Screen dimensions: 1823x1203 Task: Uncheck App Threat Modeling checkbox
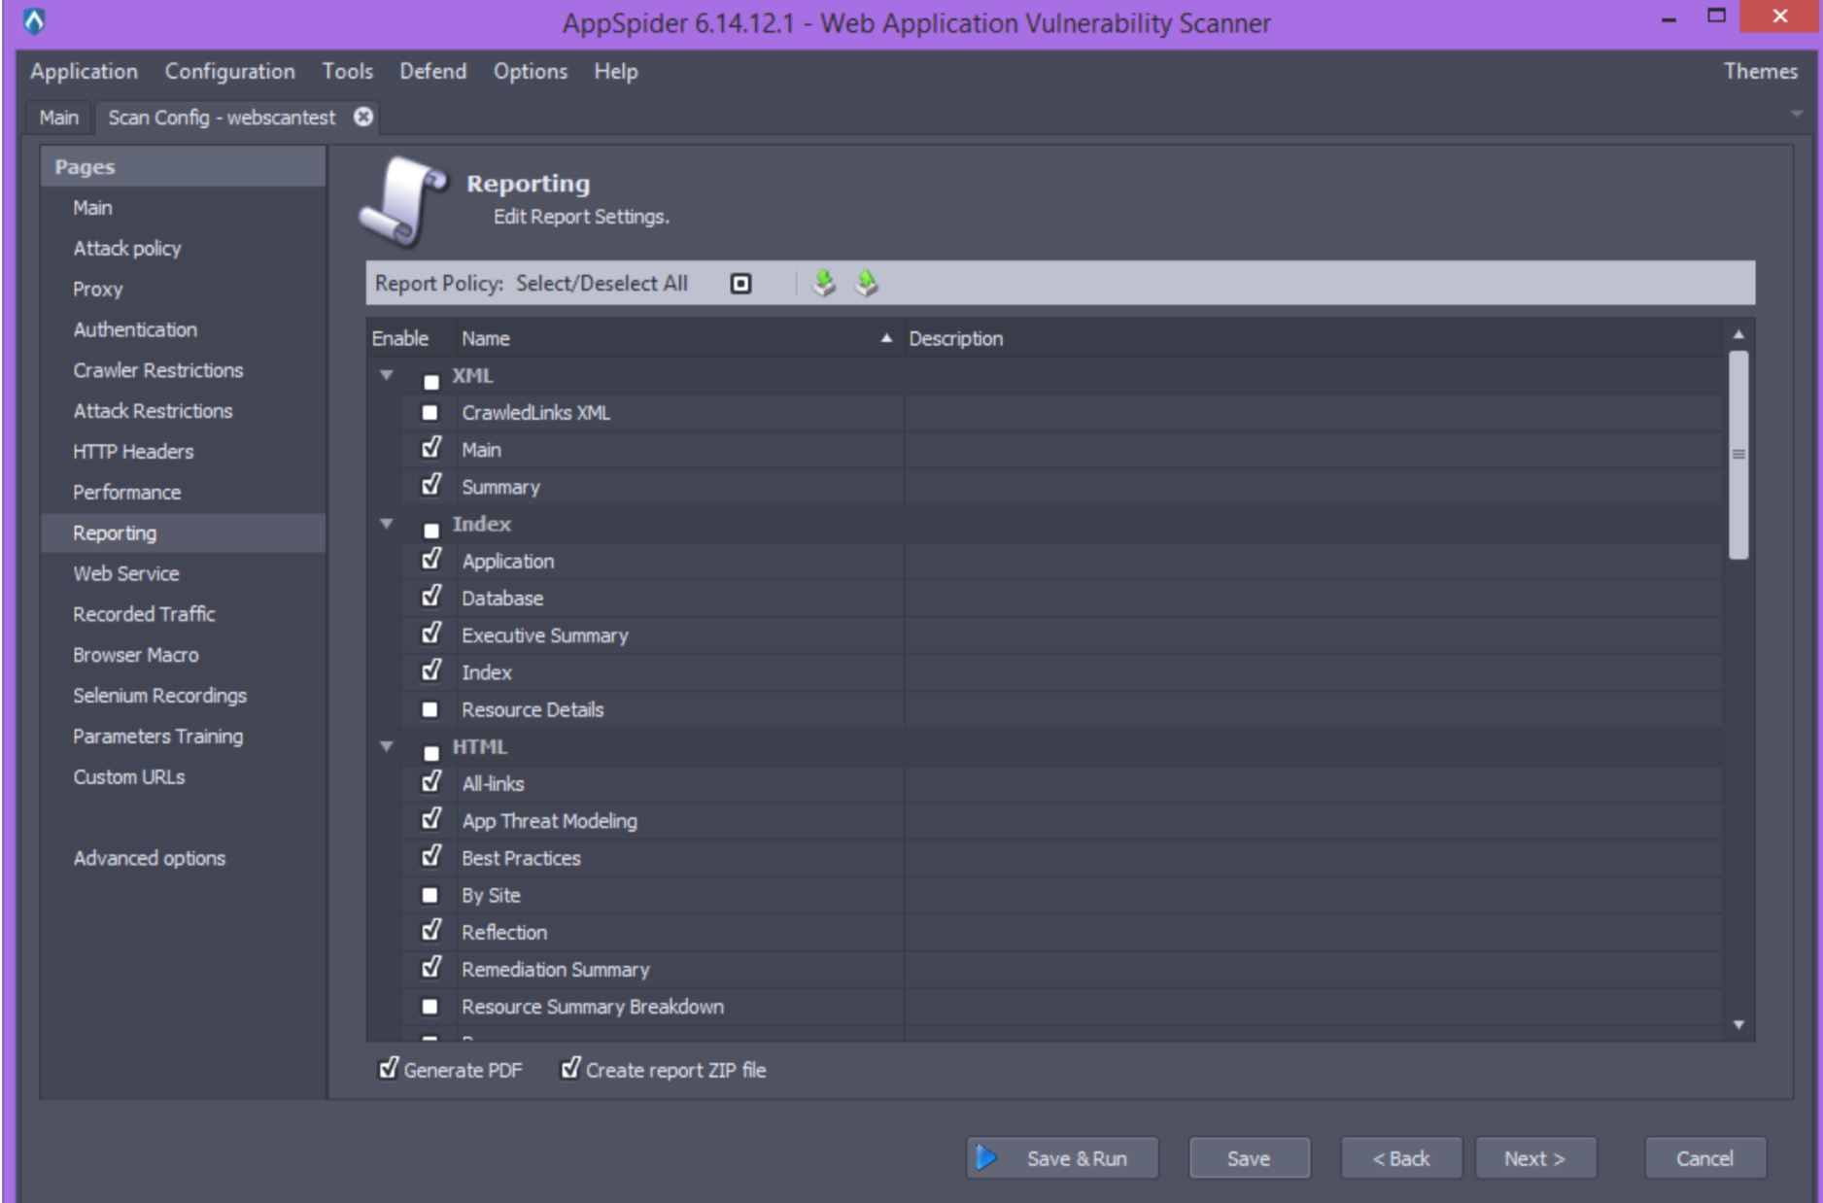[431, 819]
